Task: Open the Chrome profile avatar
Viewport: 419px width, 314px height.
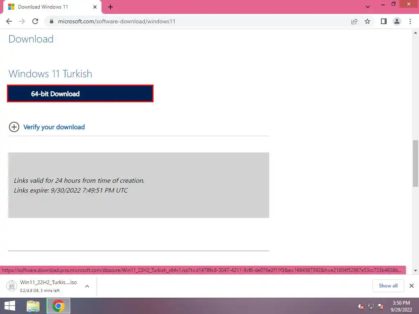Action: 397,21
